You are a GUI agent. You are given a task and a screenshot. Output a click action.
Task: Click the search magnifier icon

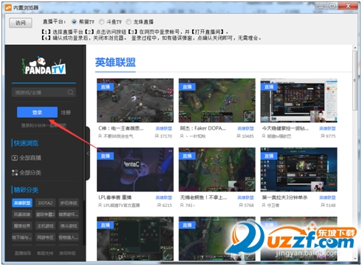70,92
